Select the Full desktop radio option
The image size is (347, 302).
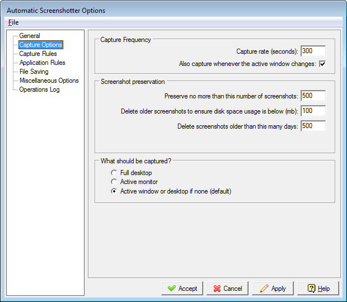[114, 173]
